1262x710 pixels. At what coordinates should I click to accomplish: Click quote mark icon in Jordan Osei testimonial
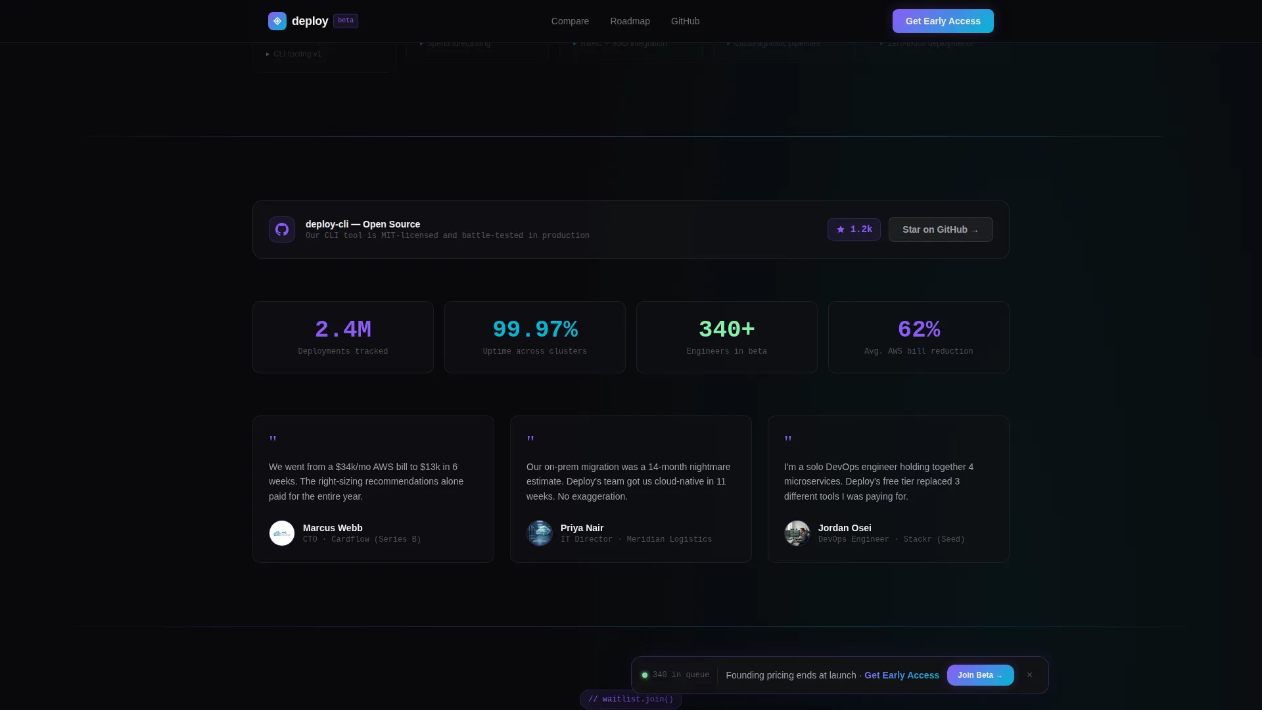pos(788,439)
